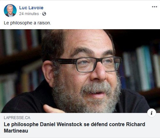The height and width of the screenshot is (138, 160).
Task: Click the grey link card footer area
Action: pos(80,125)
